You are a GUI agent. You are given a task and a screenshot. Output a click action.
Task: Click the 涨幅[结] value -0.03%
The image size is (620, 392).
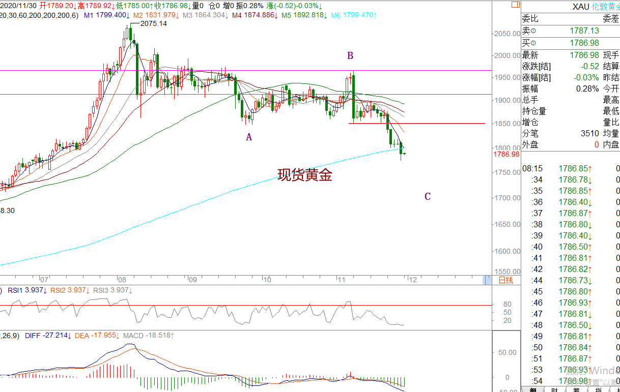click(586, 78)
